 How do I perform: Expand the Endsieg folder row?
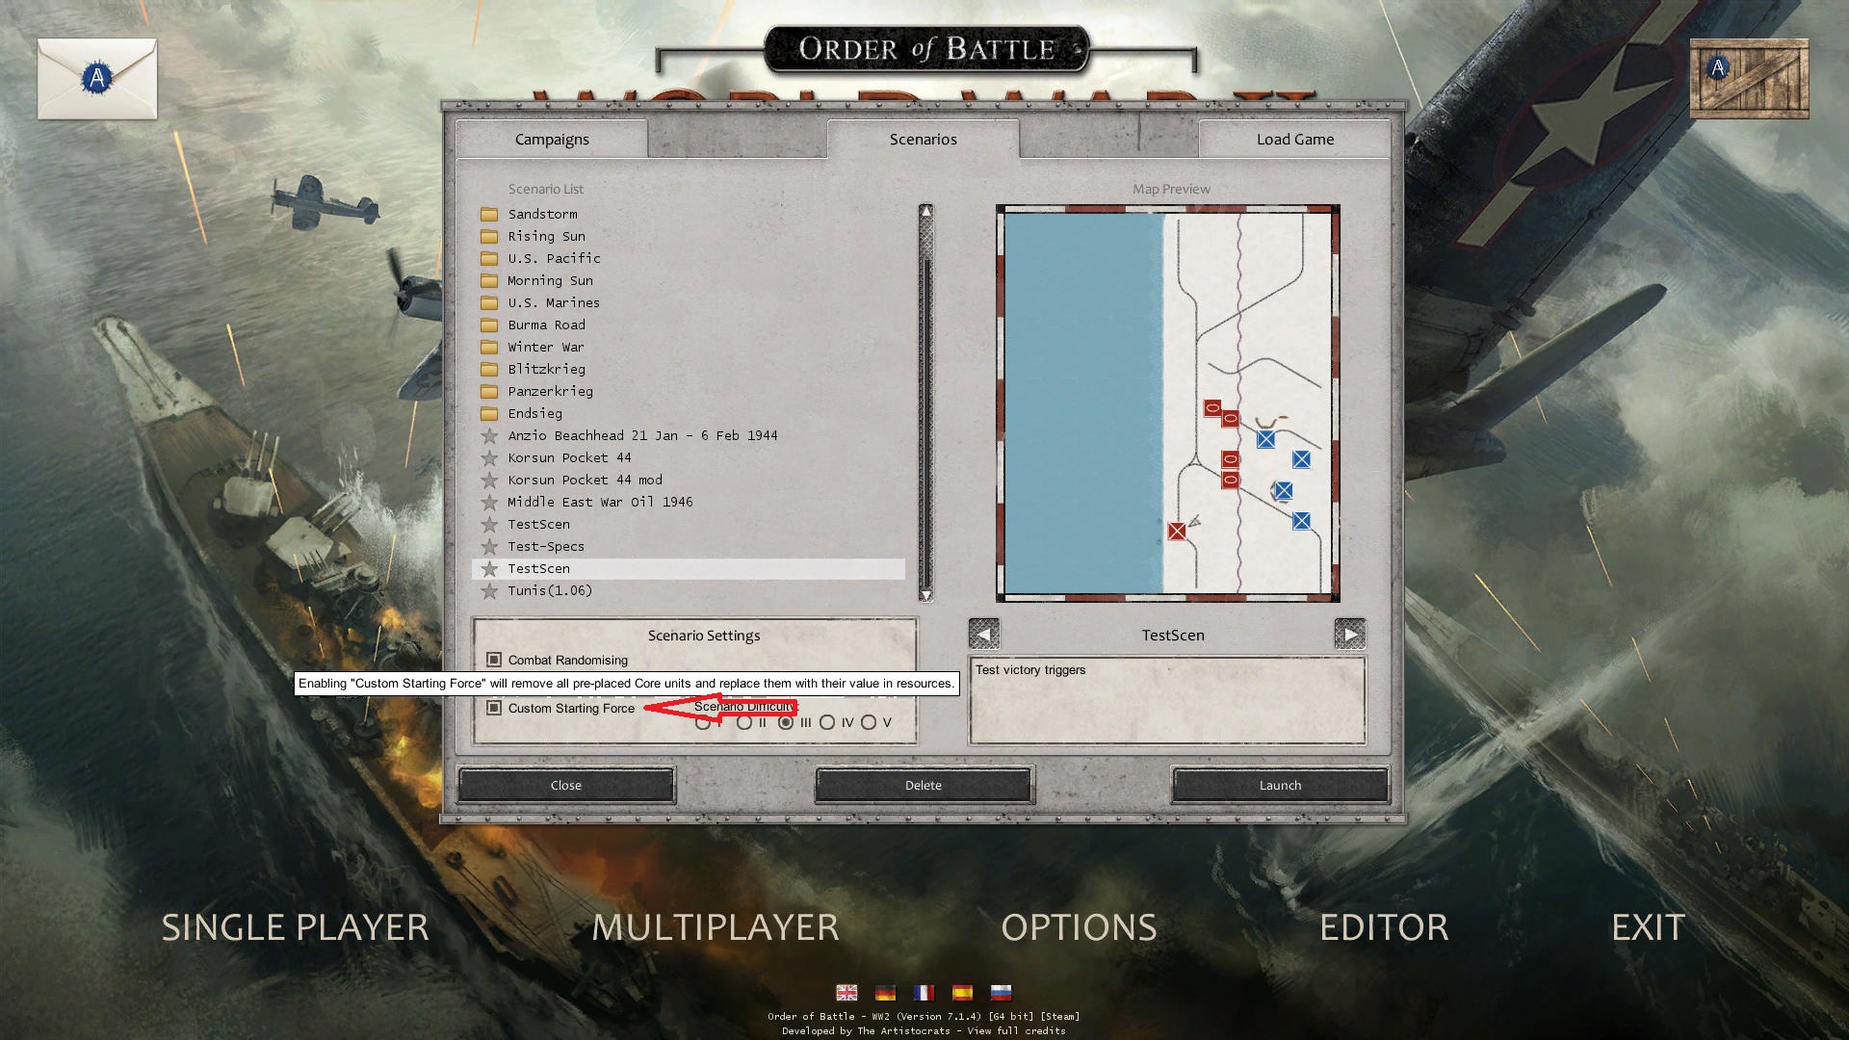pos(689,413)
